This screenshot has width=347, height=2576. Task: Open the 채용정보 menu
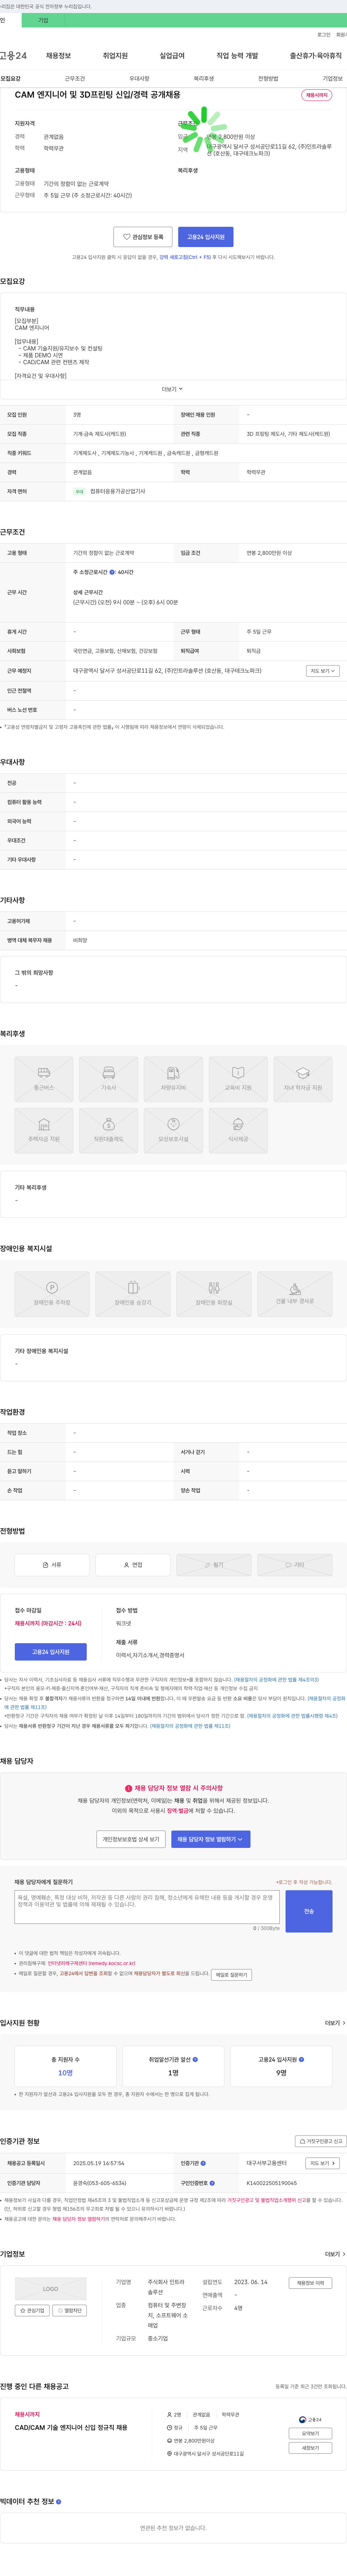pyautogui.click(x=58, y=56)
